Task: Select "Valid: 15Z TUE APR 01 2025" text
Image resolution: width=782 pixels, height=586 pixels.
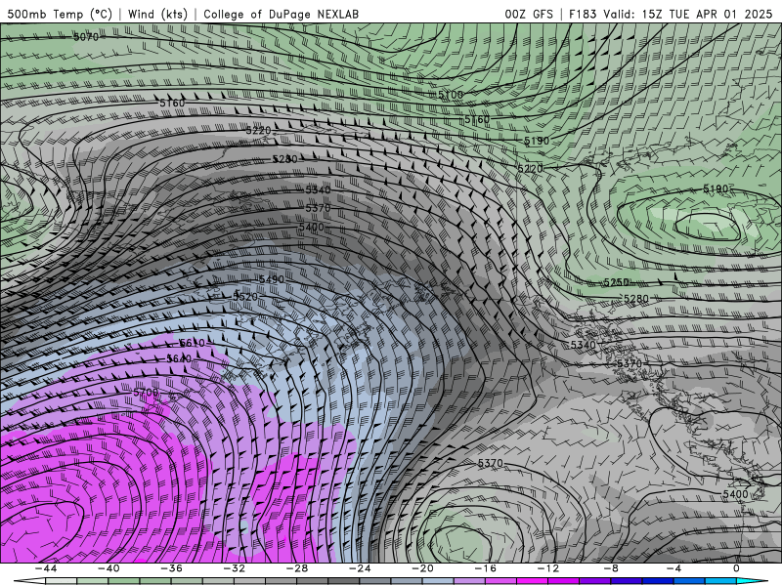Action: [688, 14]
